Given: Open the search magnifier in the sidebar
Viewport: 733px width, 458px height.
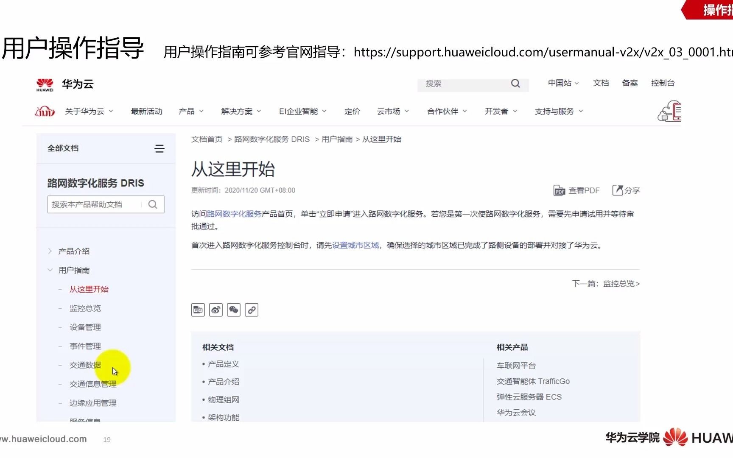Looking at the screenshot, I should 152,204.
